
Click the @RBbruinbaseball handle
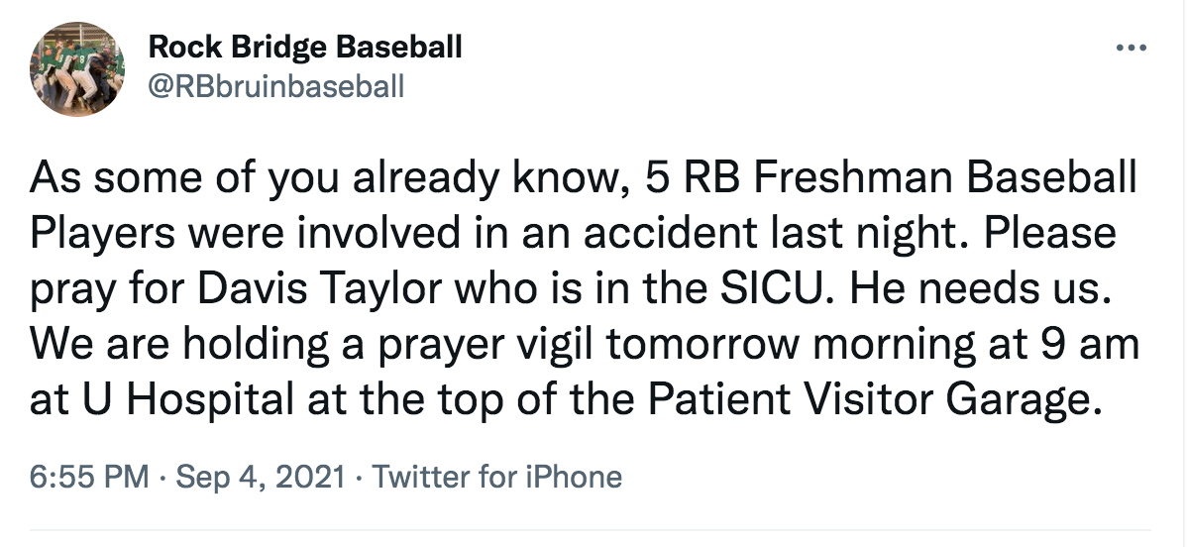(275, 87)
